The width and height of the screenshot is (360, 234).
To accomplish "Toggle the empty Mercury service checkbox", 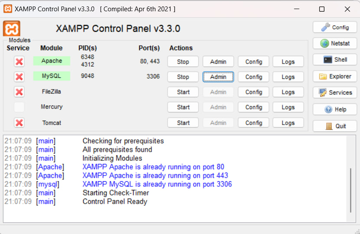I will (x=19, y=107).
